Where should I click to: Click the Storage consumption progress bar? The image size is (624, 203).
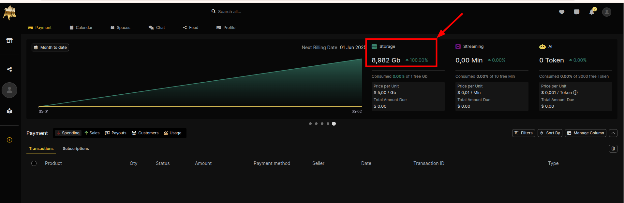click(x=408, y=71)
